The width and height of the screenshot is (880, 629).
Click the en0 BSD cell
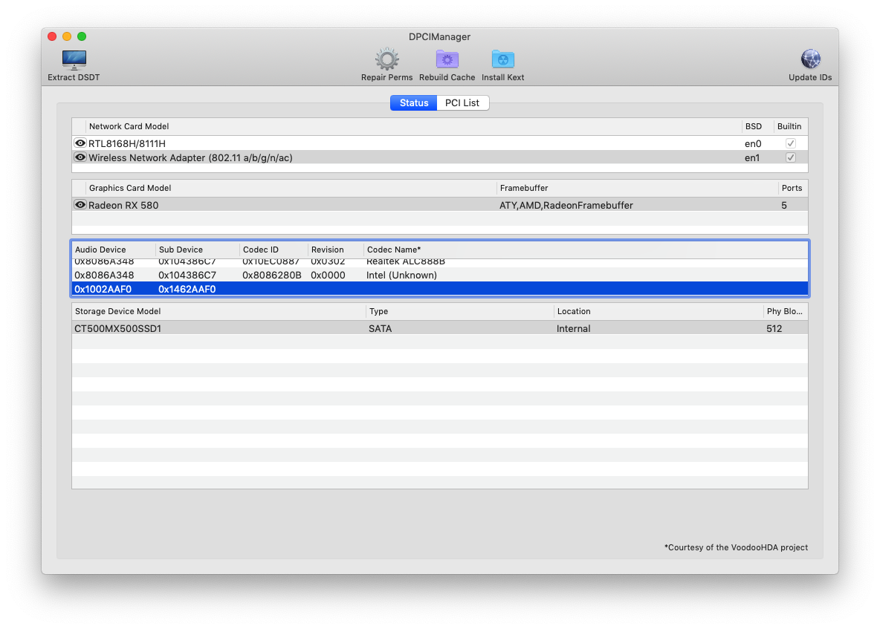pos(753,144)
